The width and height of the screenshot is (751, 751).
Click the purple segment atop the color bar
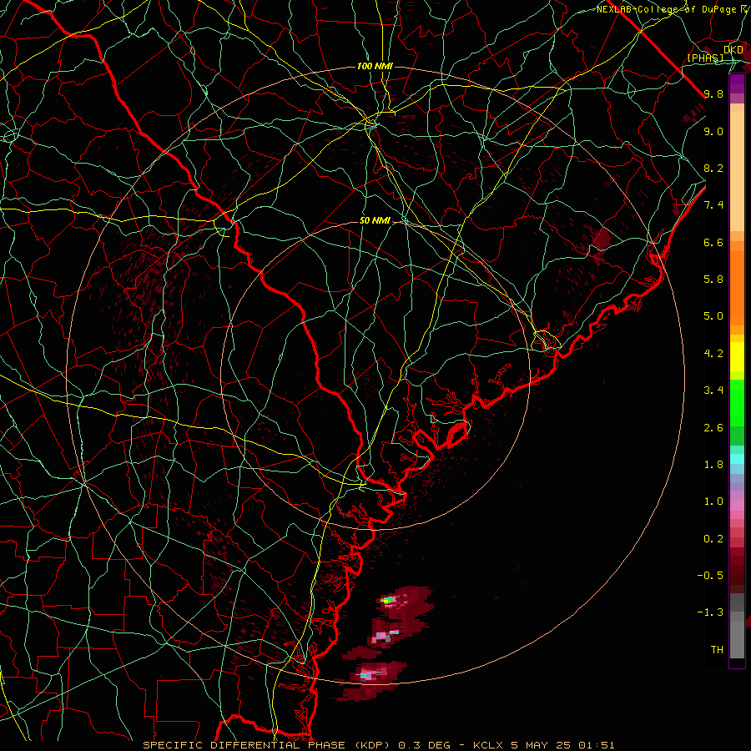(737, 83)
